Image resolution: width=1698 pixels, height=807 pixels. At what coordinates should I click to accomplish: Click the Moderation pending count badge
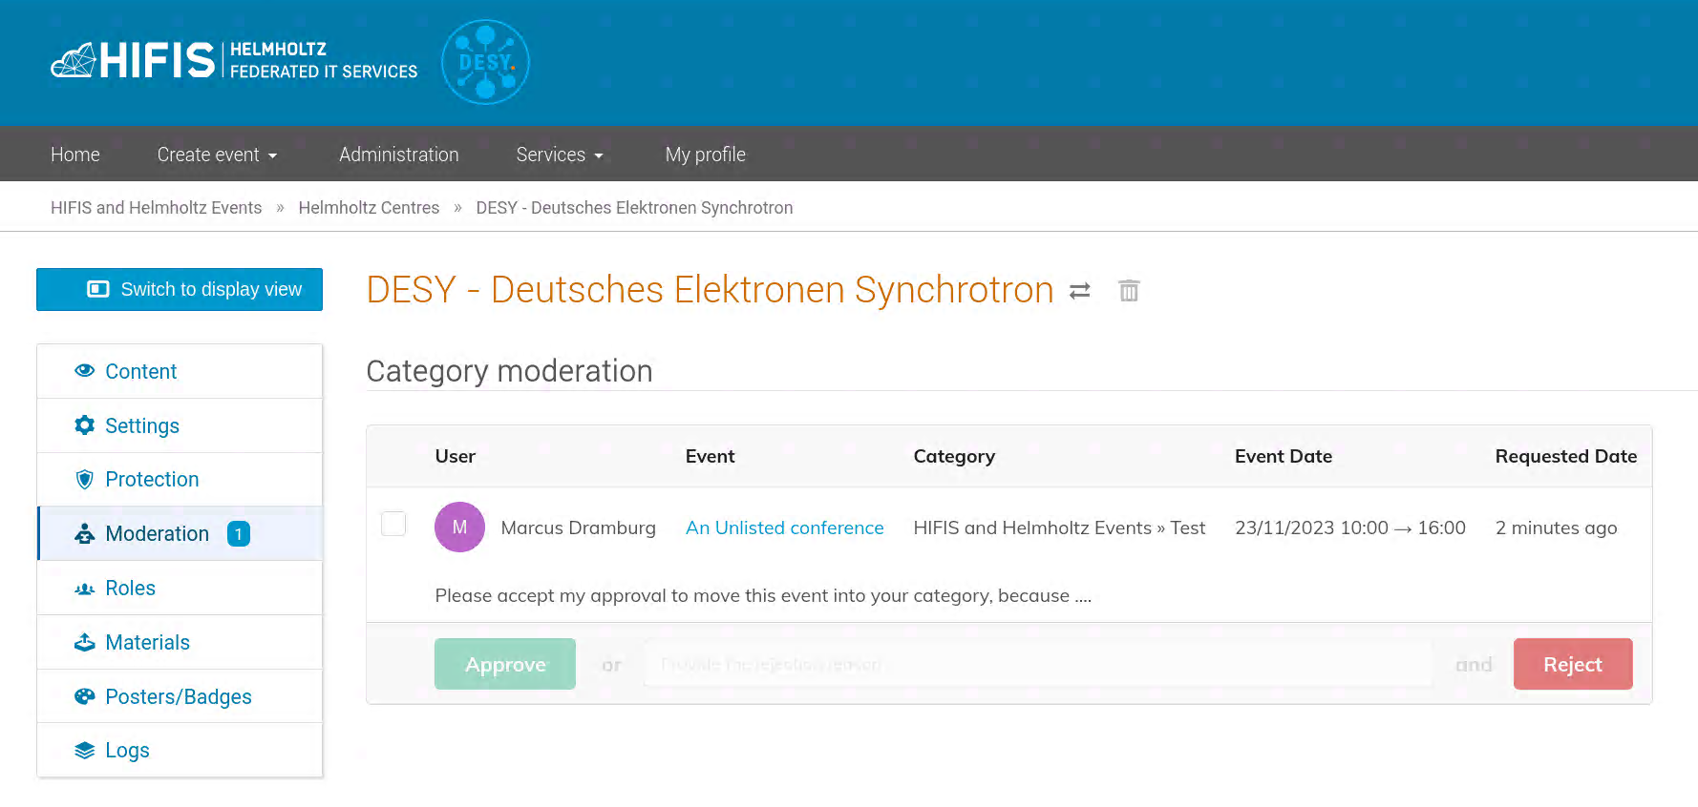click(239, 534)
